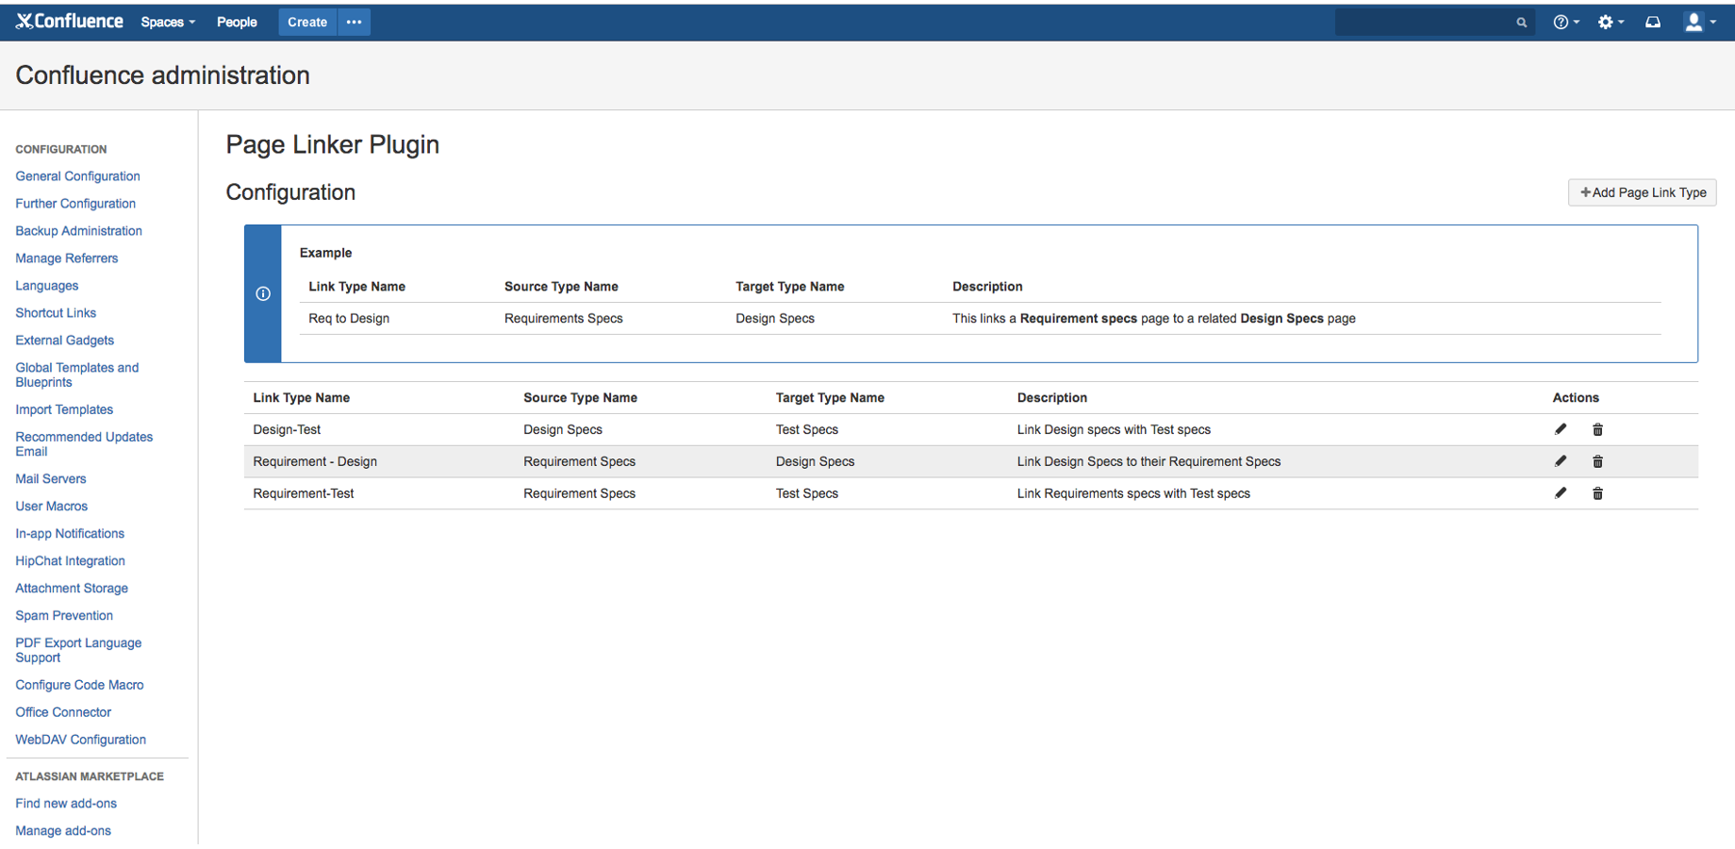Open Recommended Updates Email

coord(84,444)
